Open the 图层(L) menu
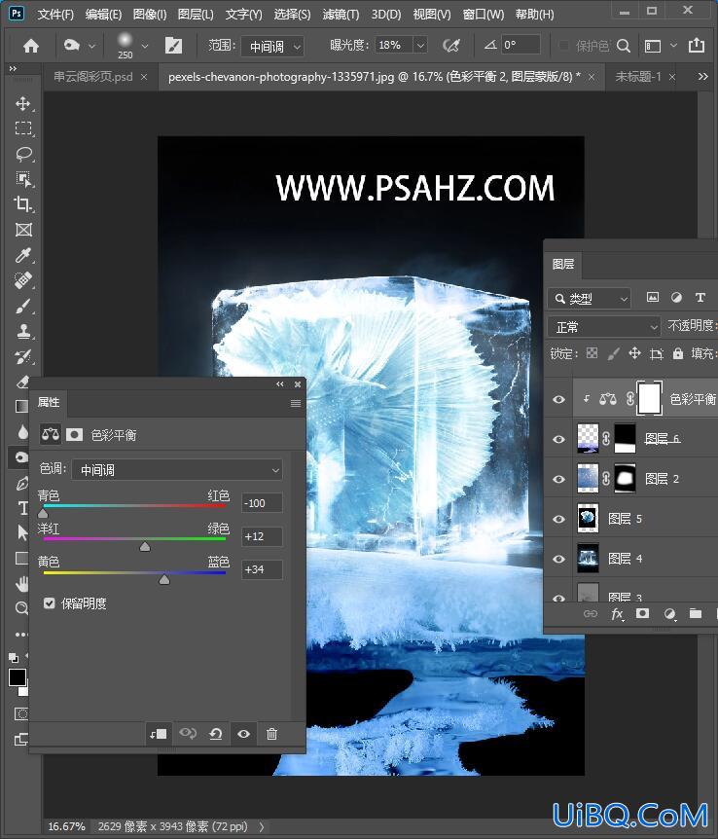 click(x=196, y=14)
